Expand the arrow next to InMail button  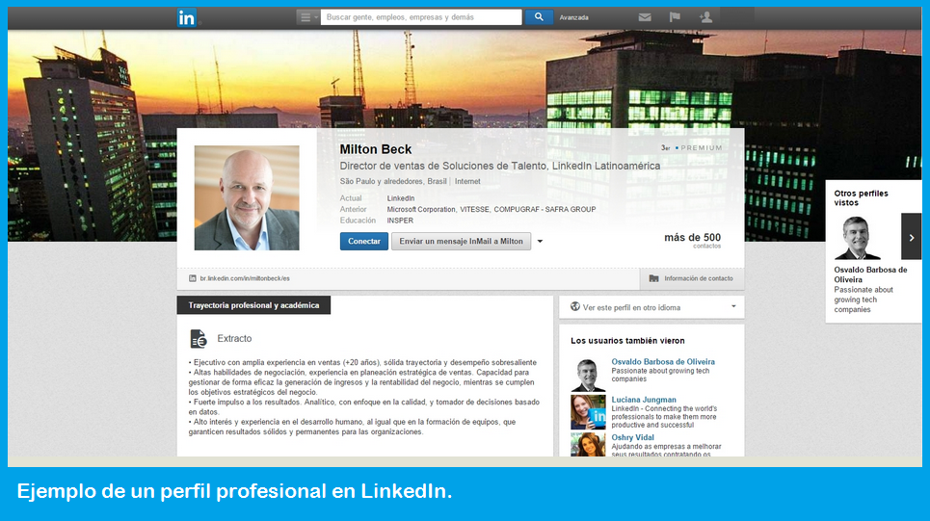540,241
